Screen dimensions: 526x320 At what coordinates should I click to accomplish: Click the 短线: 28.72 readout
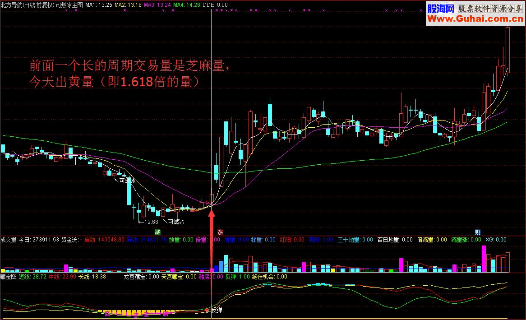coord(32,277)
